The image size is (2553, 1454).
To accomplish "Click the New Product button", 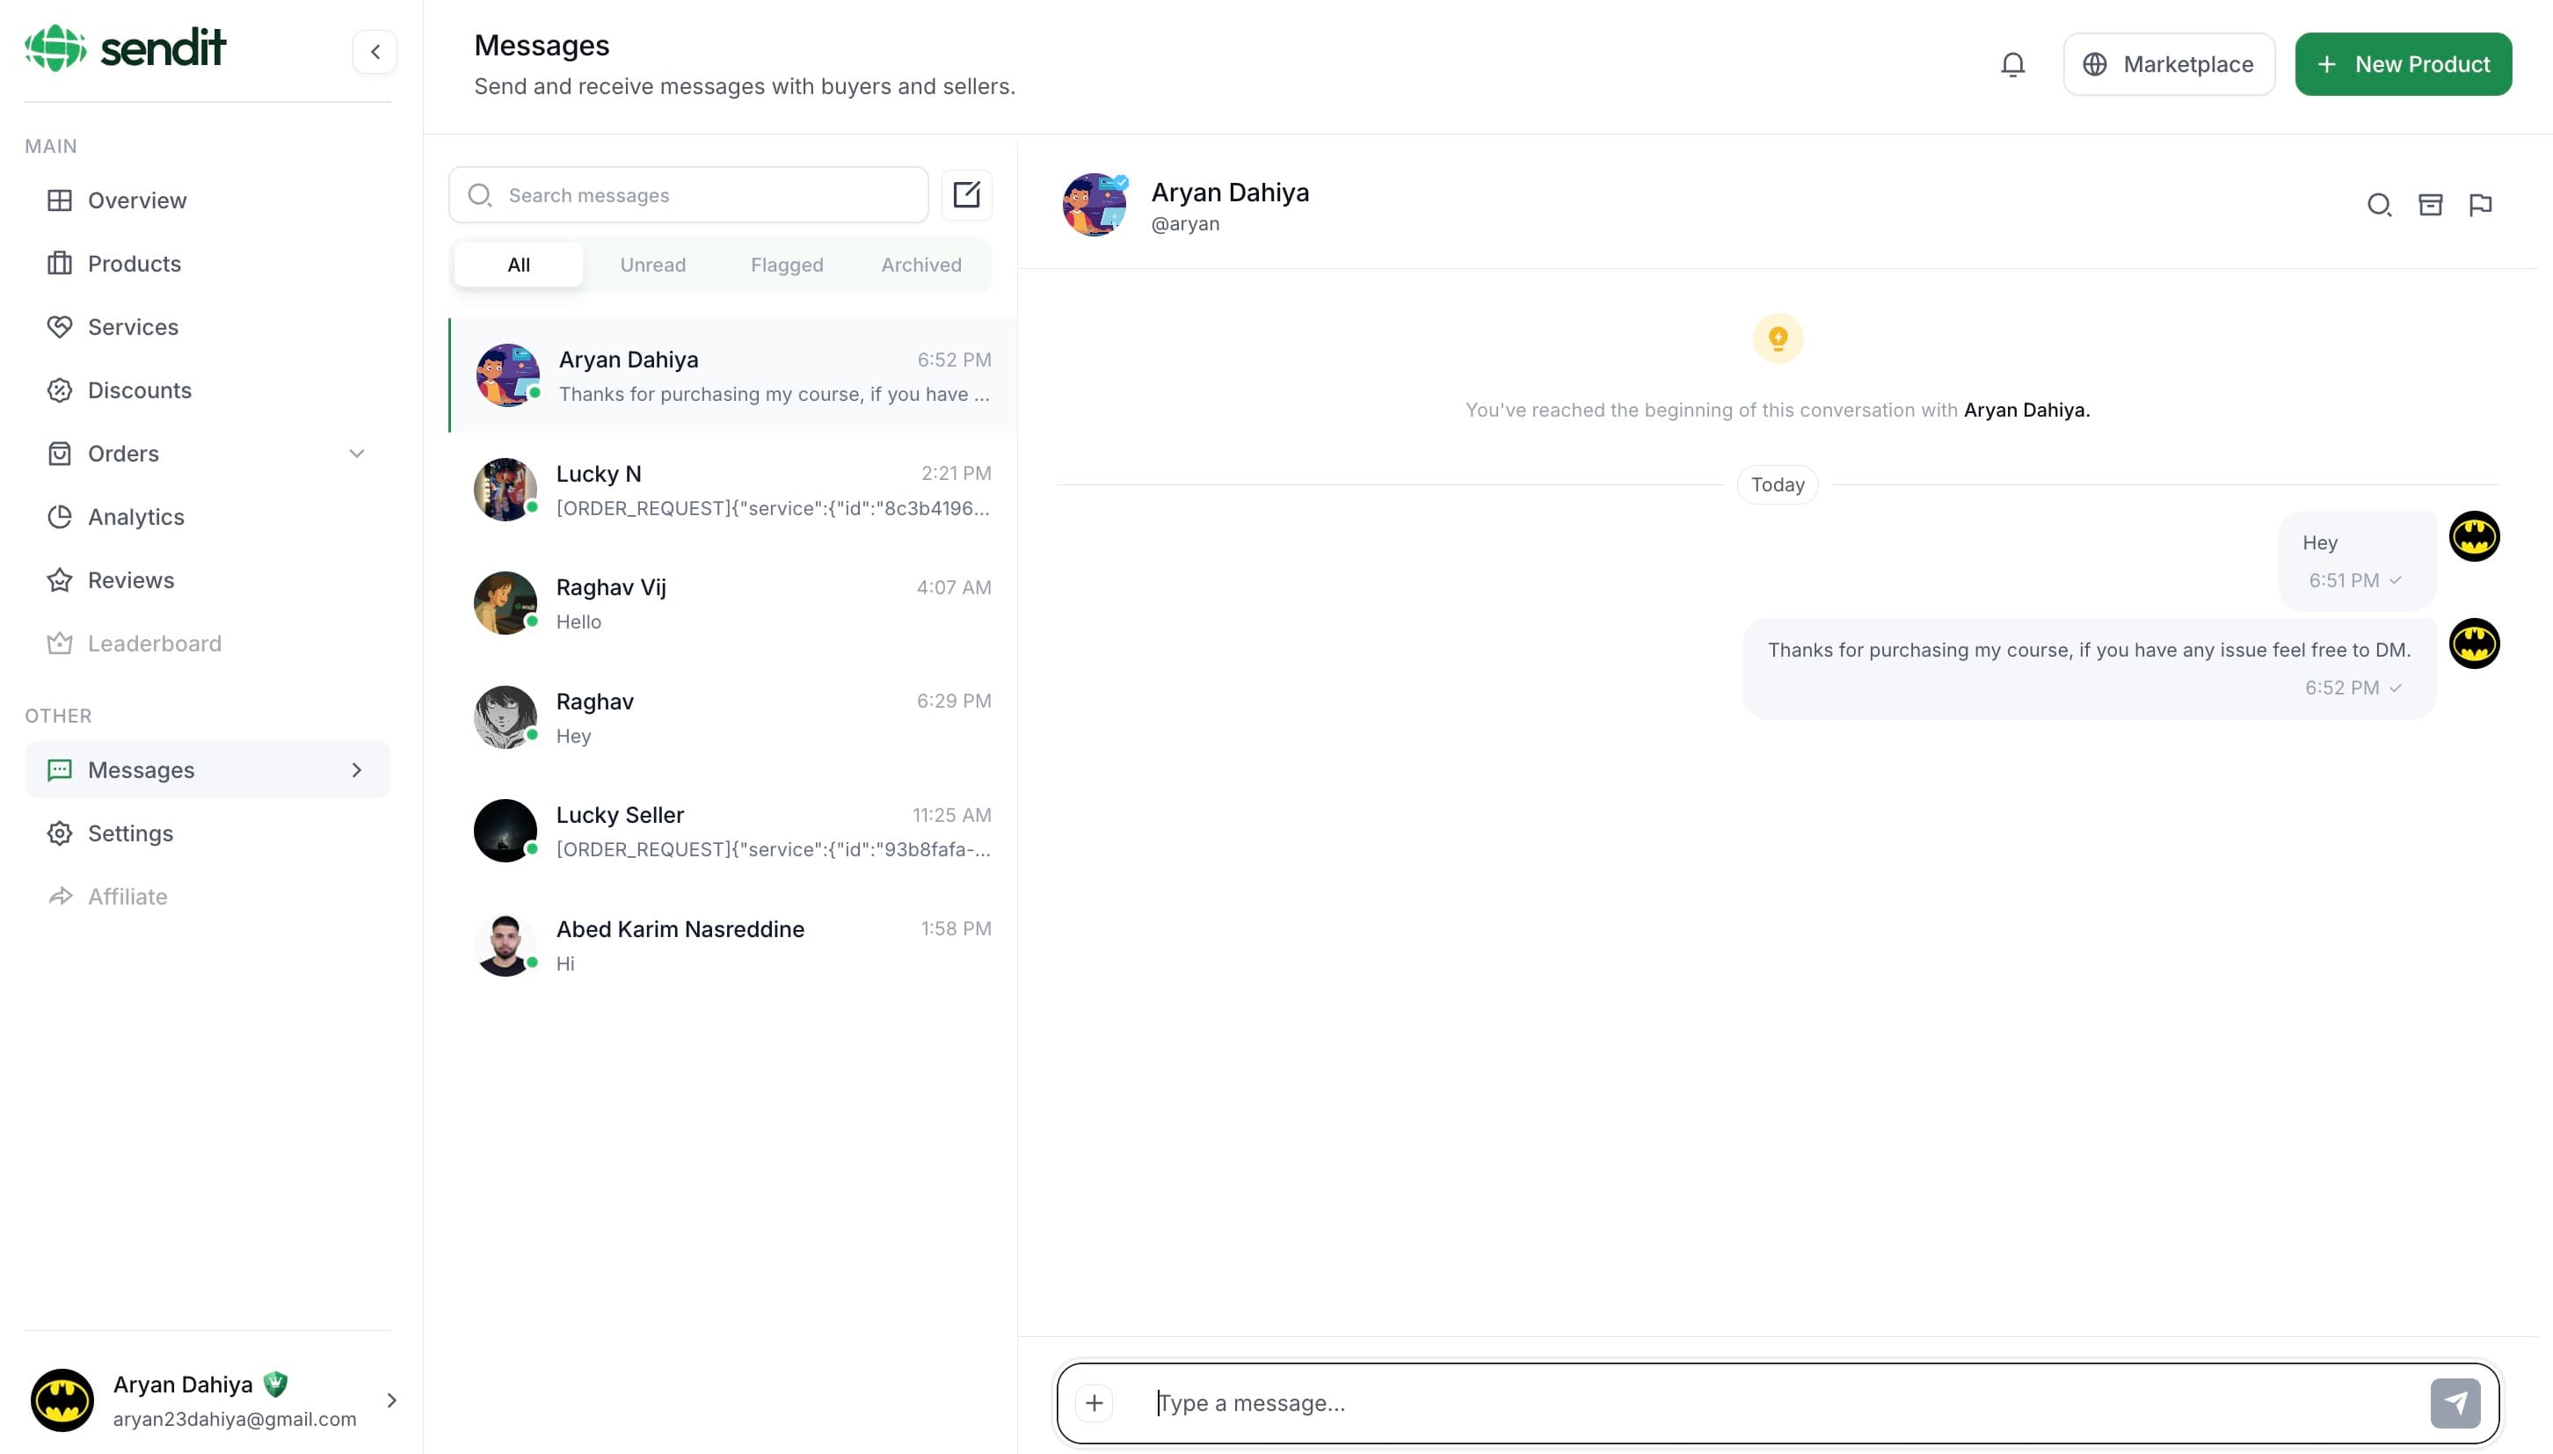I will click(x=2403, y=64).
